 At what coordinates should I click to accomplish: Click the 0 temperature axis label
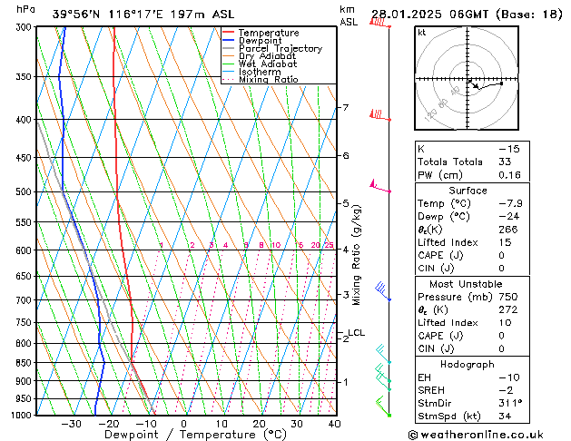(x=184, y=424)
